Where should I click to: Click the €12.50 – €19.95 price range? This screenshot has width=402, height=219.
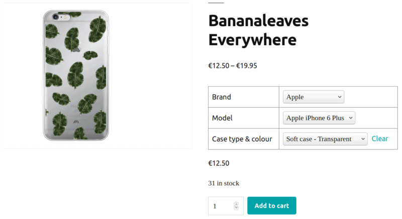(233, 66)
